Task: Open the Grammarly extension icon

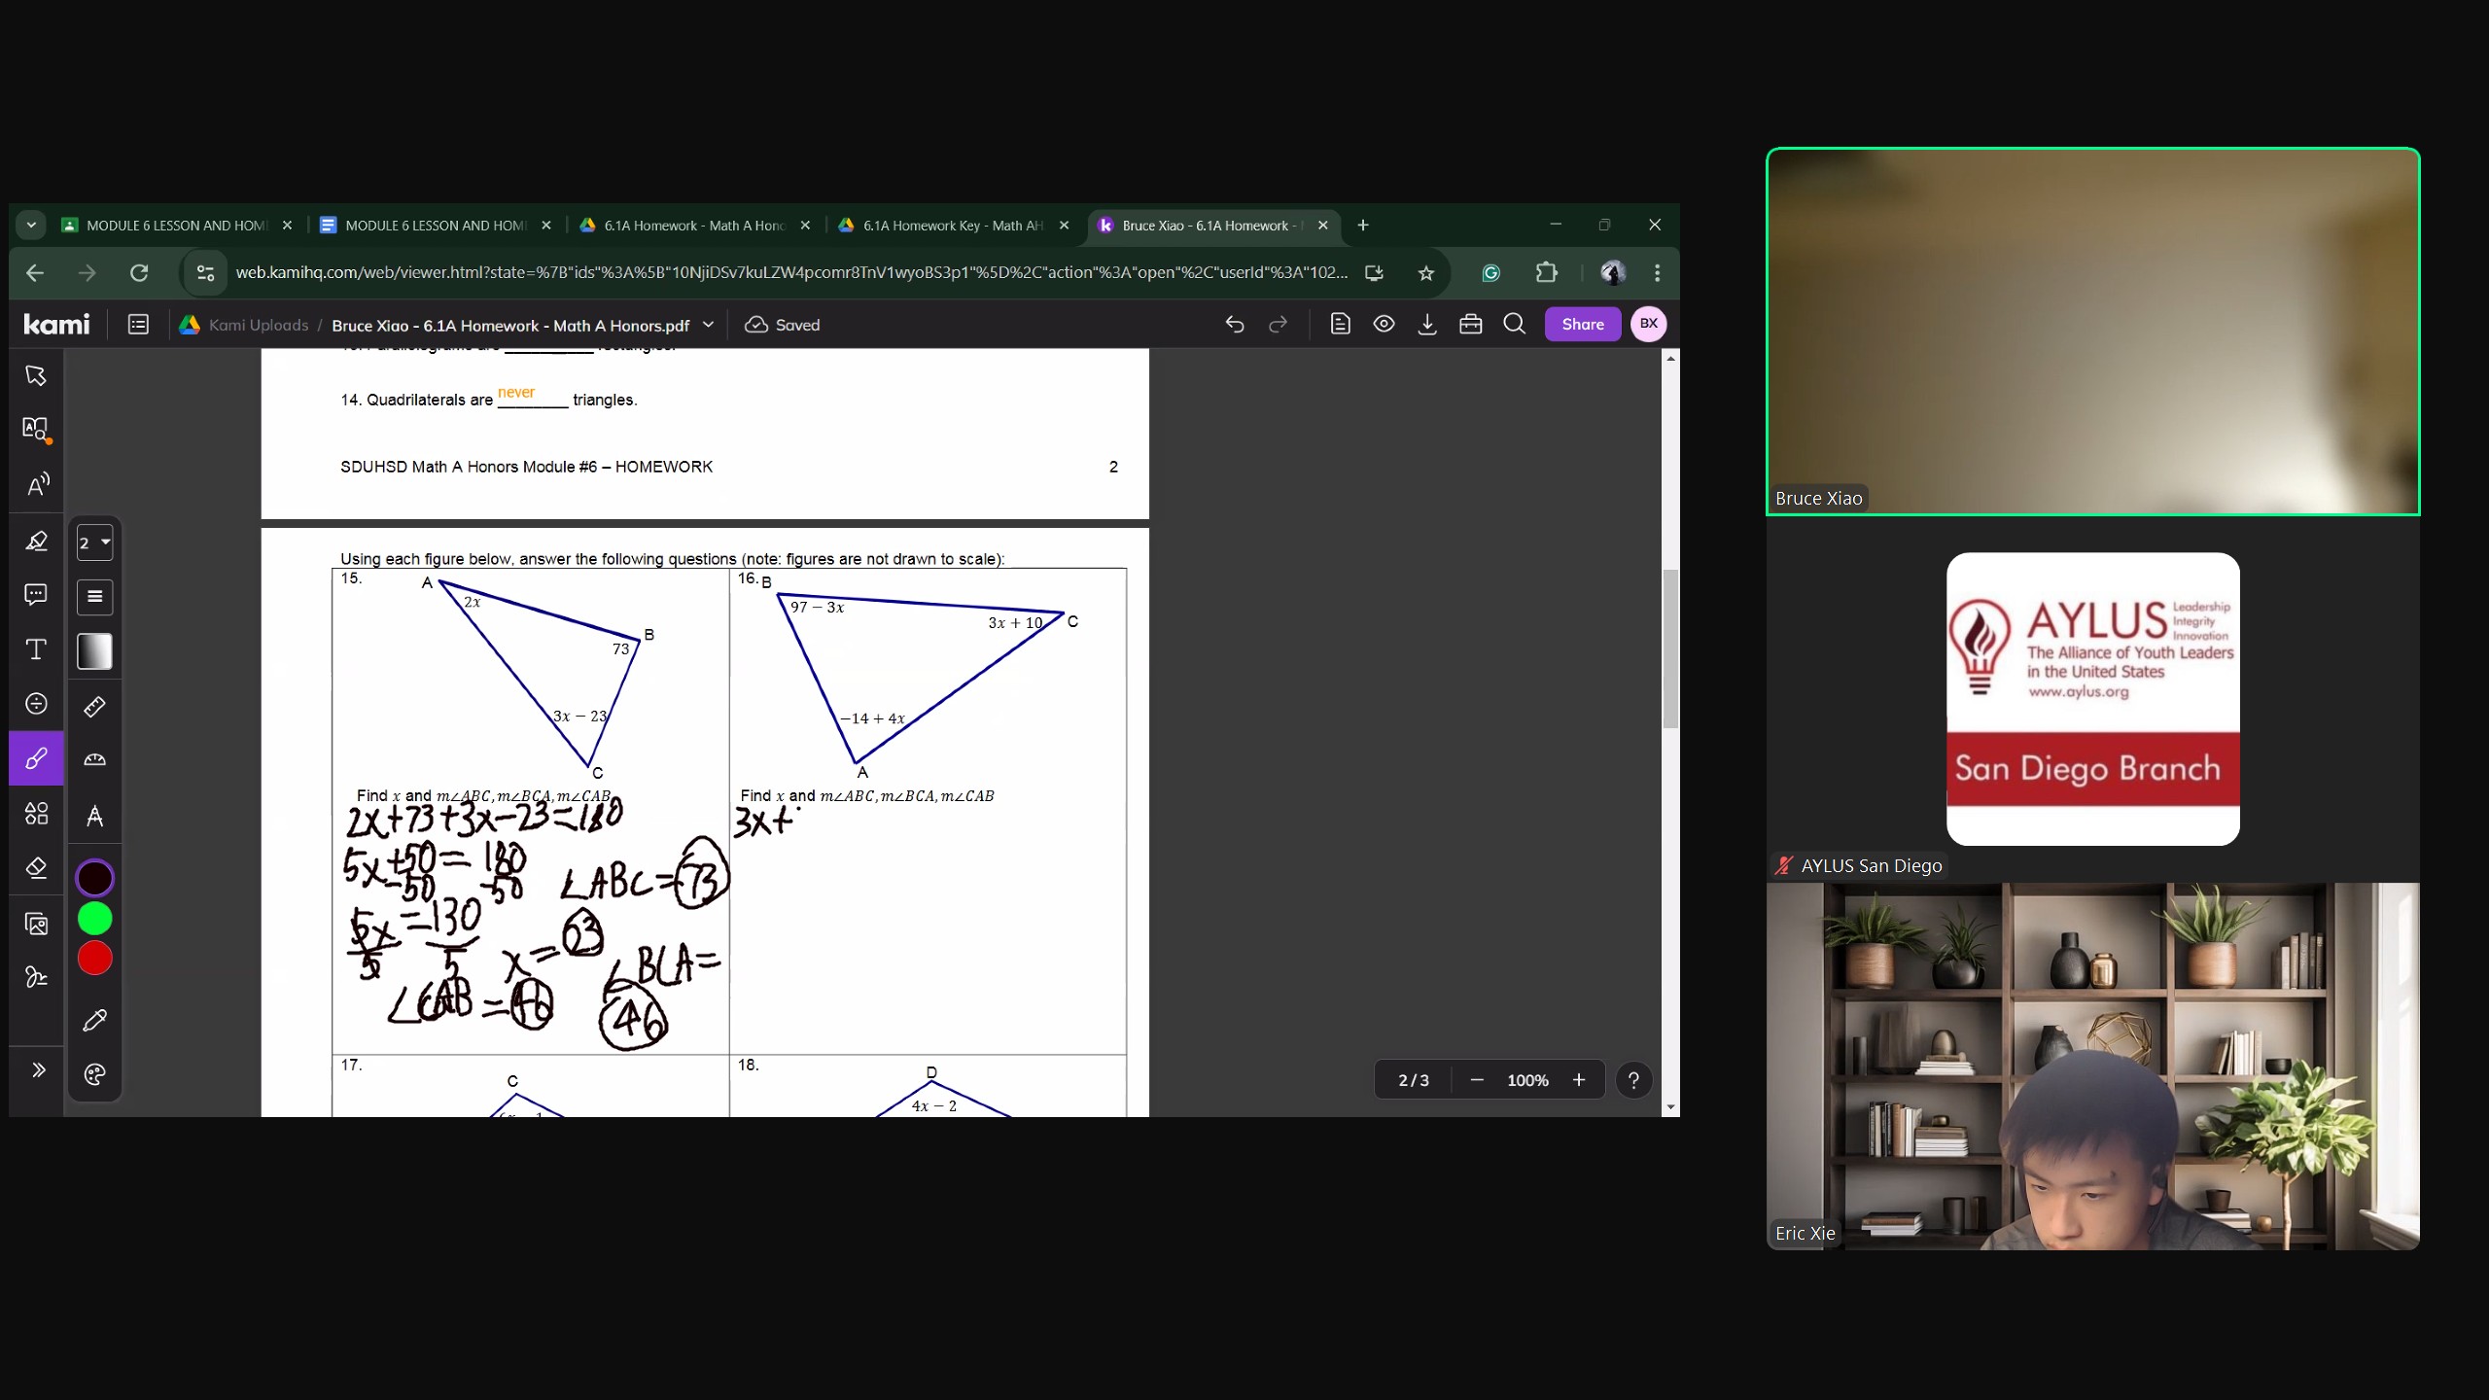Action: pos(1490,273)
